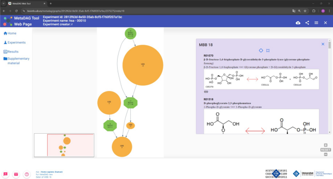The image size is (333, 179).
Task: Click the pink mail envelope icon
Action: coord(16,174)
